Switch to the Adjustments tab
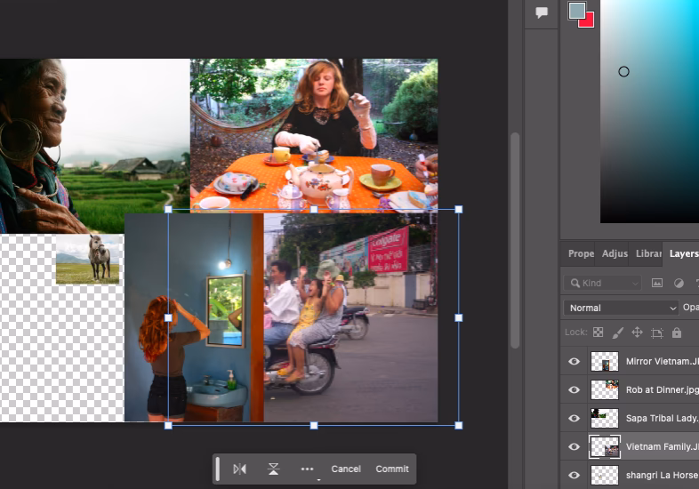The height and width of the screenshot is (489, 699). (x=615, y=253)
